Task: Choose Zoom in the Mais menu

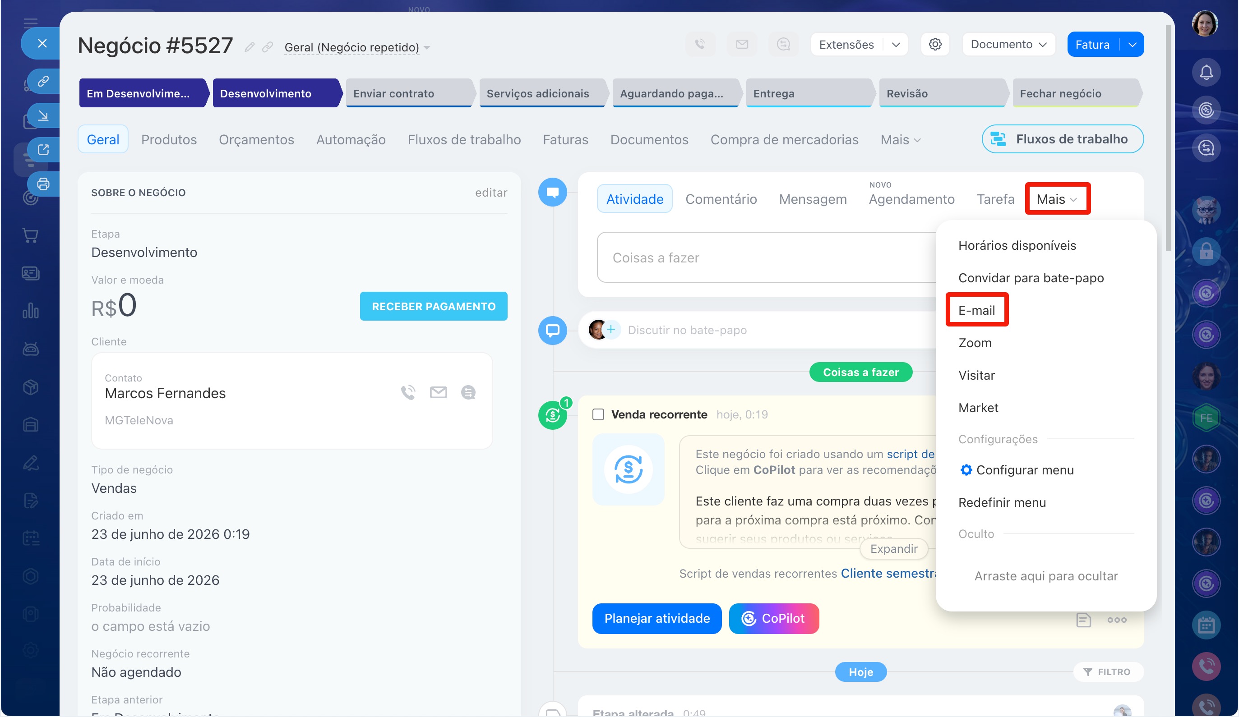Action: 975,343
